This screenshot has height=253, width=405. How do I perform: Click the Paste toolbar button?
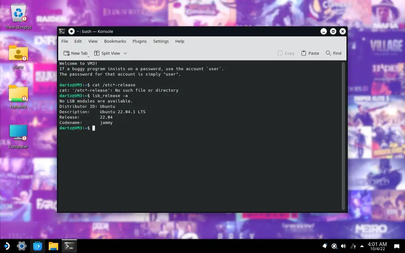[x=310, y=53]
